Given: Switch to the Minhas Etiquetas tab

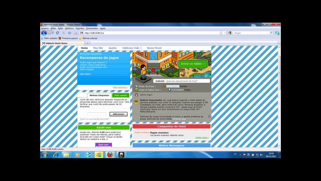Looking at the screenshot, I should (99, 95).
